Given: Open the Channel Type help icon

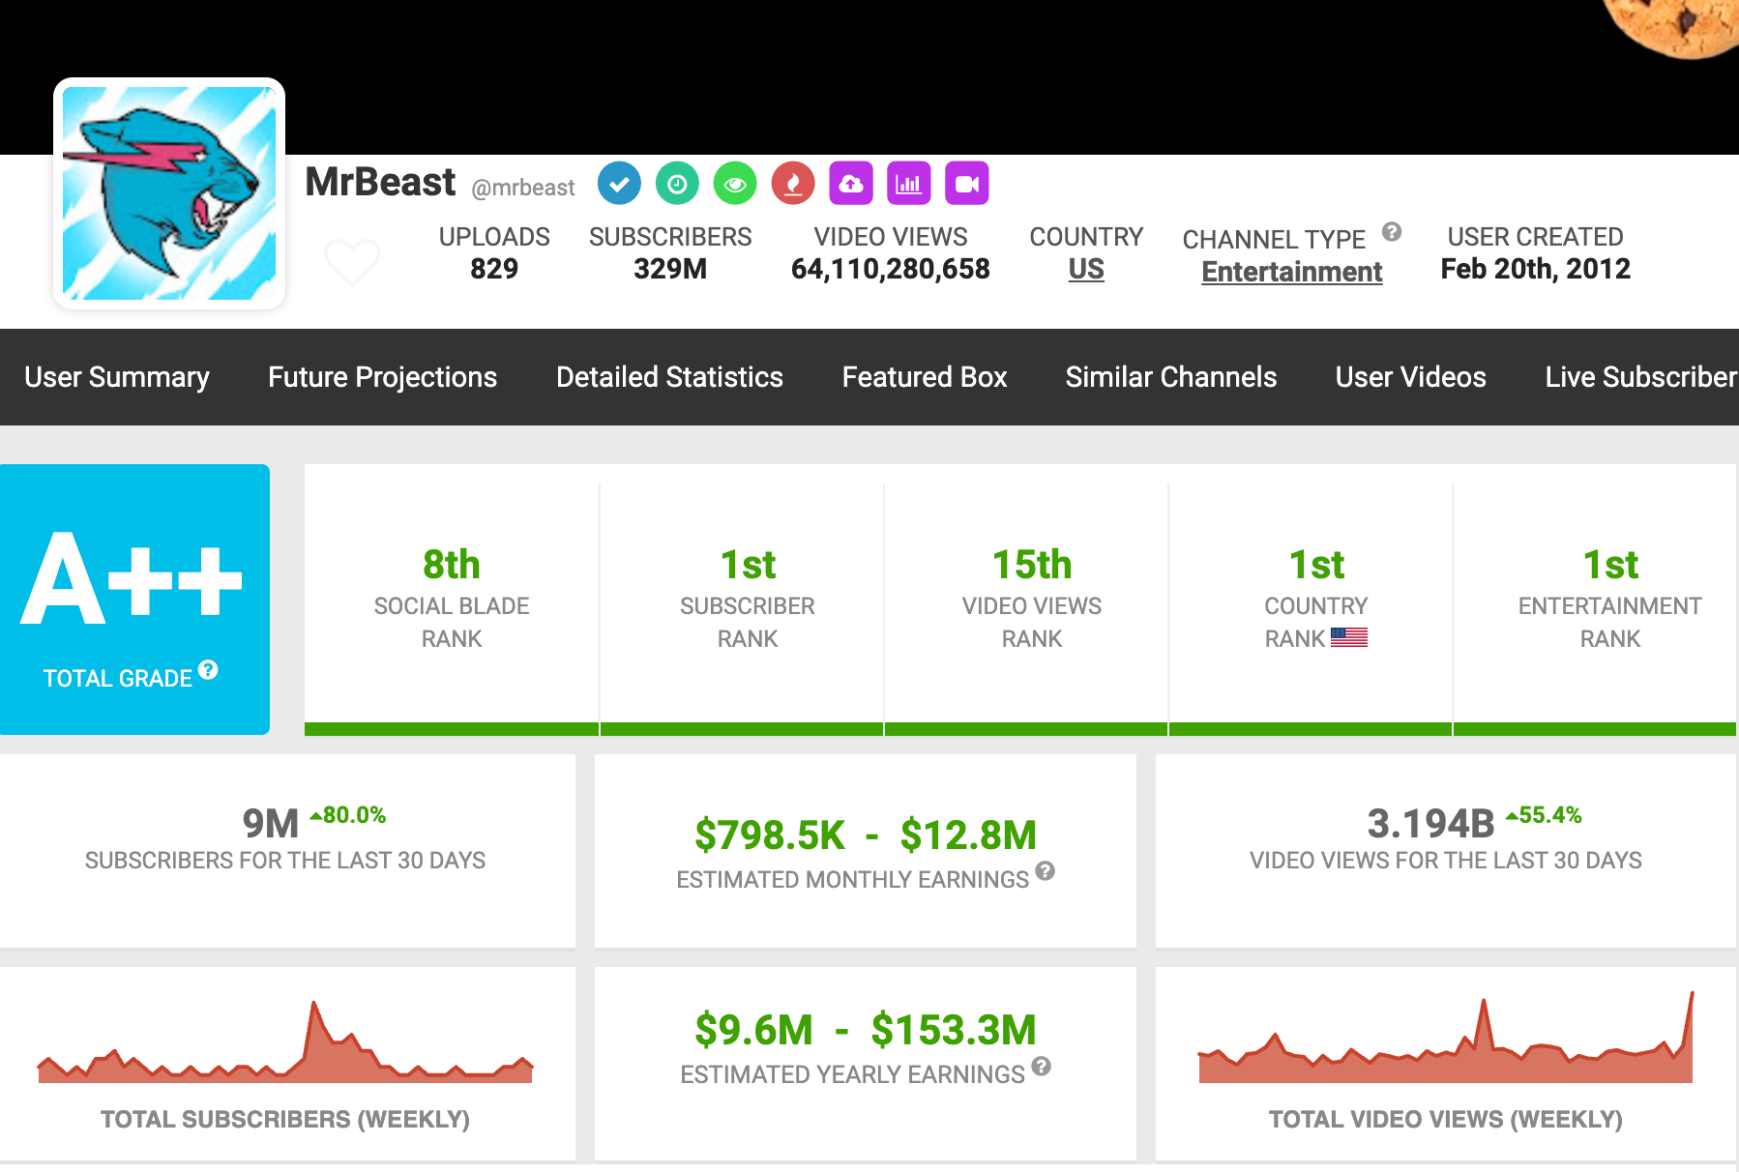Looking at the screenshot, I should (1392, 231).
